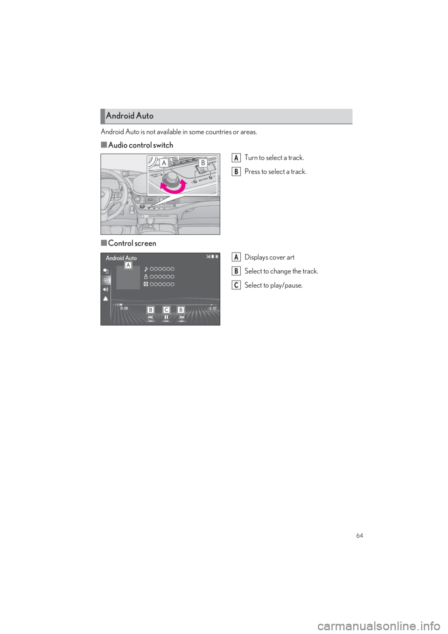The width and height of the screenshot is (448, 634).
Task: Click the text 'Displays cover art'
Action: pyautogui.click(x=269, y=257)
